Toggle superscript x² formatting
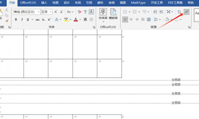 [x=49, y=20]
